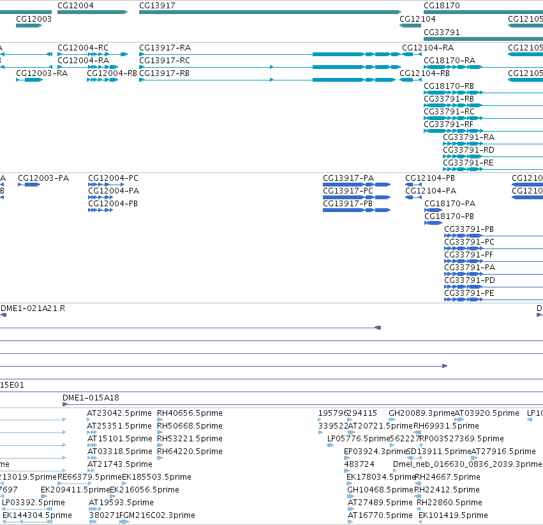Select the CG12003-RA transcript label
The image size is (543, 525).
(41, 73)
